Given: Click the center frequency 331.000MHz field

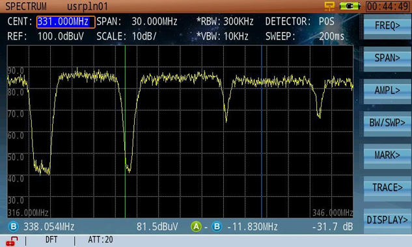Looking at the screenshot, I should click(66, 22).
